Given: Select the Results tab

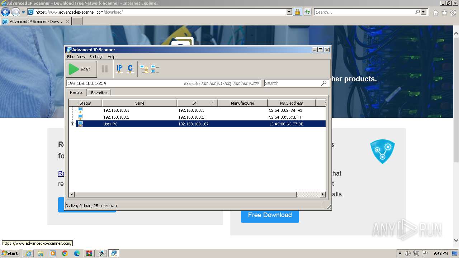Looking at the screenshot, I should pos(76,92).
